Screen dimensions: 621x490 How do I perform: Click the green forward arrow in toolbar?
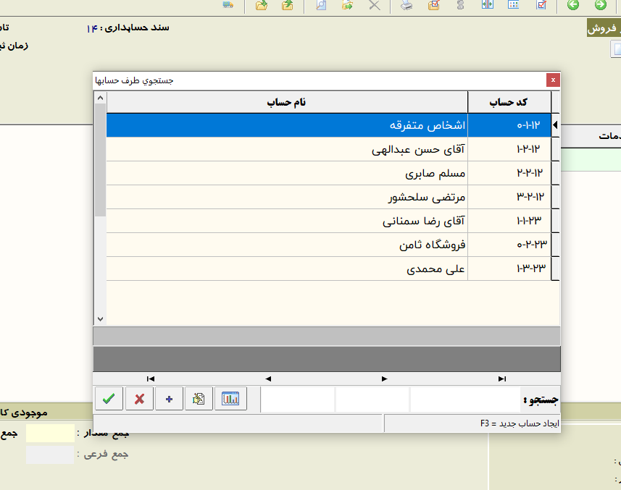(600, 6)
